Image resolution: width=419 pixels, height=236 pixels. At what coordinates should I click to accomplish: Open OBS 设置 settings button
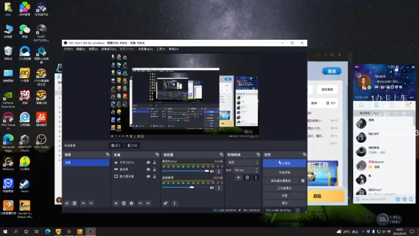click(x=284, y=196)
